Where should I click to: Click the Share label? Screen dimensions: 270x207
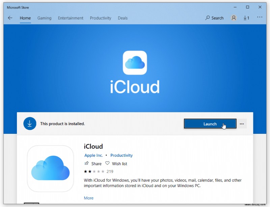coord(96,164)
